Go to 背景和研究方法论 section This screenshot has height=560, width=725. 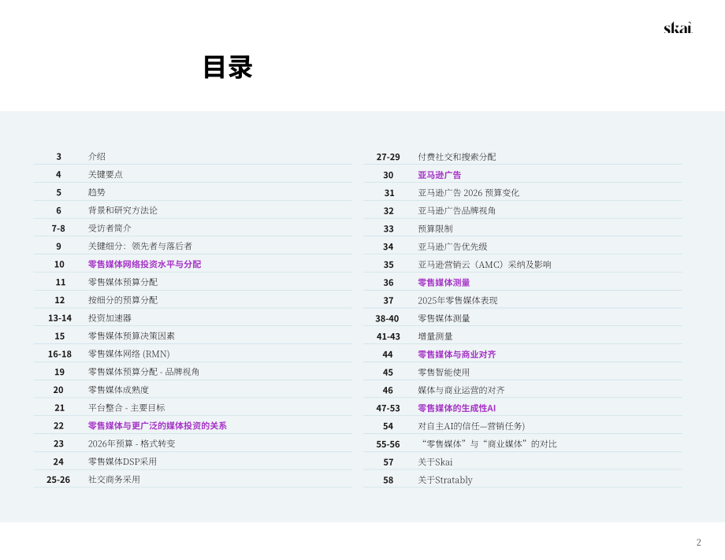(122, 210)
